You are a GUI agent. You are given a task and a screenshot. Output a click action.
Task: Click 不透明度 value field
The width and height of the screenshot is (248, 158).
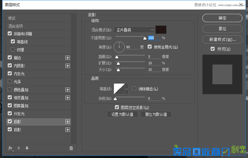pyautogui.click(x=154, y=38)
